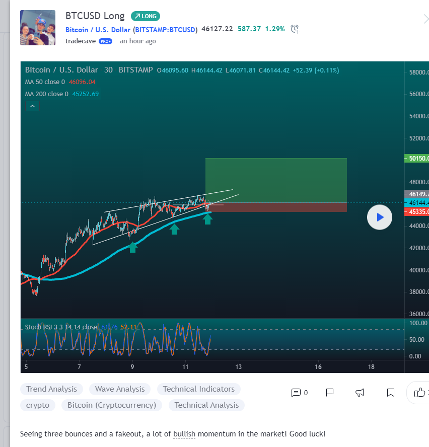Open tradecave author profile link
This screenshot has width=429, height=447.
pos(80,41)
